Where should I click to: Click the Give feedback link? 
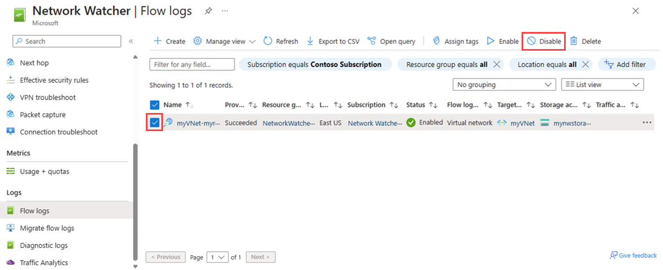point(638,256)
